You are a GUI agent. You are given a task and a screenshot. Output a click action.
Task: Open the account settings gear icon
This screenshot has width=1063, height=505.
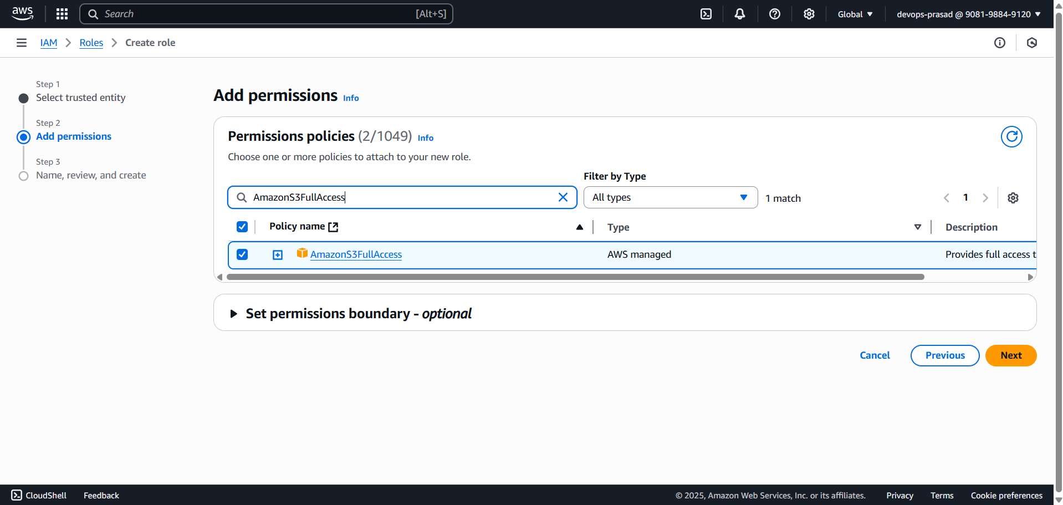click(x=809, y=13)
